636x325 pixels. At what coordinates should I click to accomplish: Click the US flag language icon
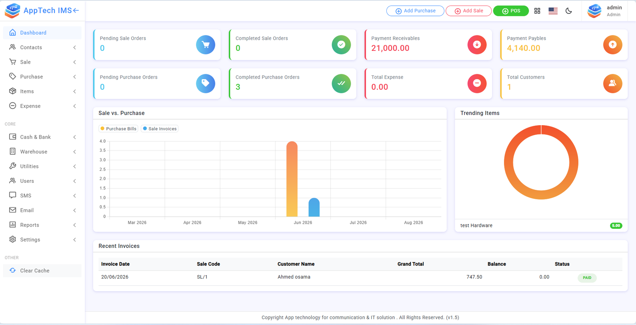(x=553, y=11)
